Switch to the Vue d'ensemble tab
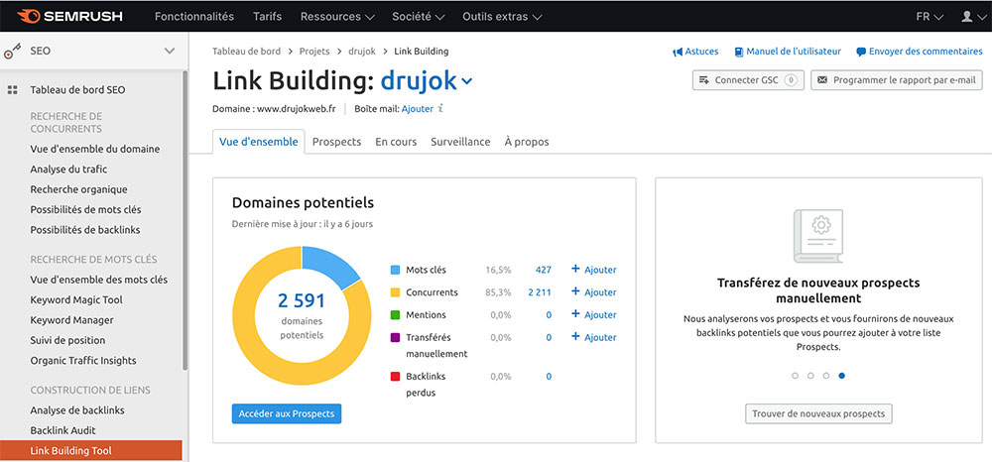This screenshot has height=462, width=992. tap(259, 142)
